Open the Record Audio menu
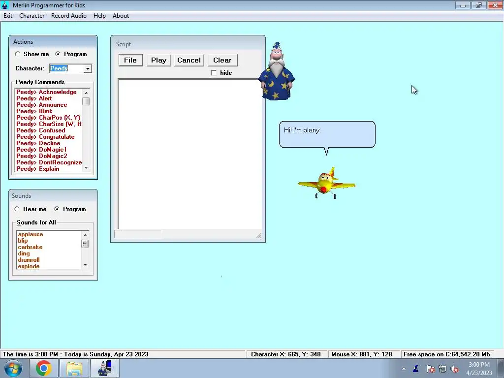Screen dimensions: 504x378 pos(69,16)
